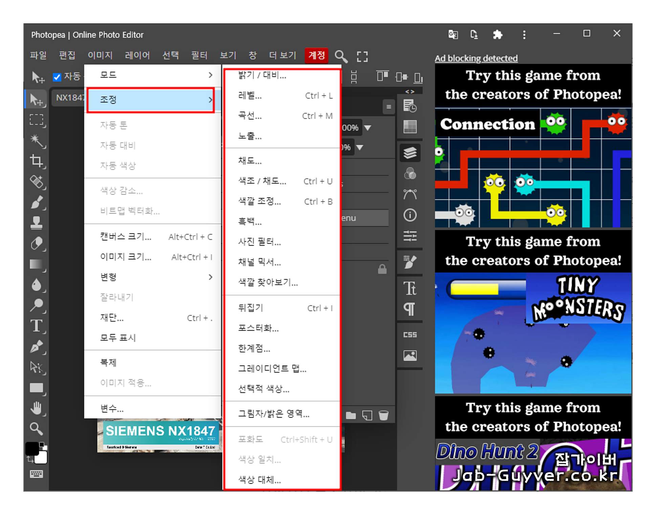The height and width of the screenshot is (515, 656).
Task: Open the Ad blocking detected link
Action: pyautogui.click(x=476, y=58)
